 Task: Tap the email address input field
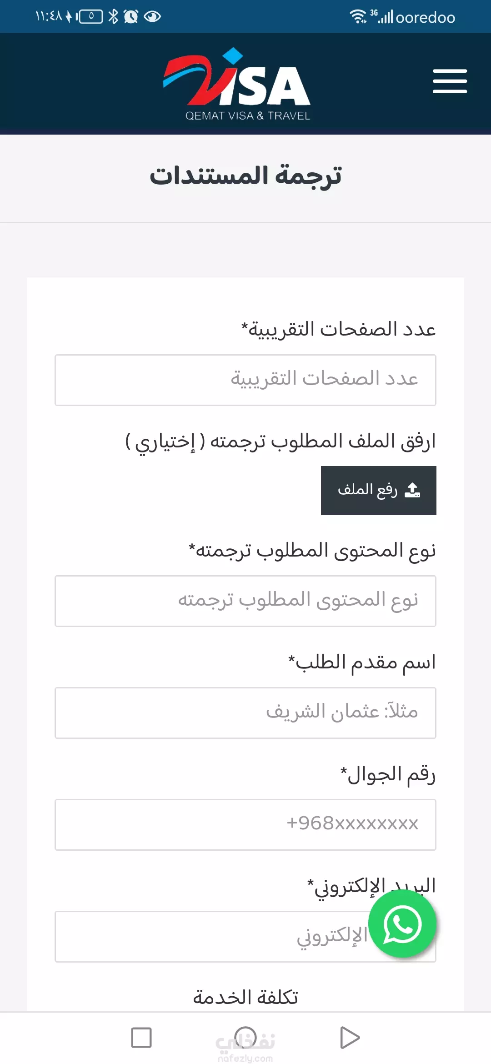pos(209,937)
